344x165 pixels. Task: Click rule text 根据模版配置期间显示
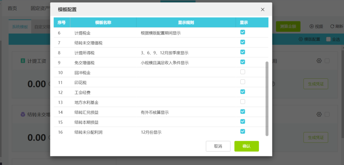pyautogui.click(x=161, y=33)
